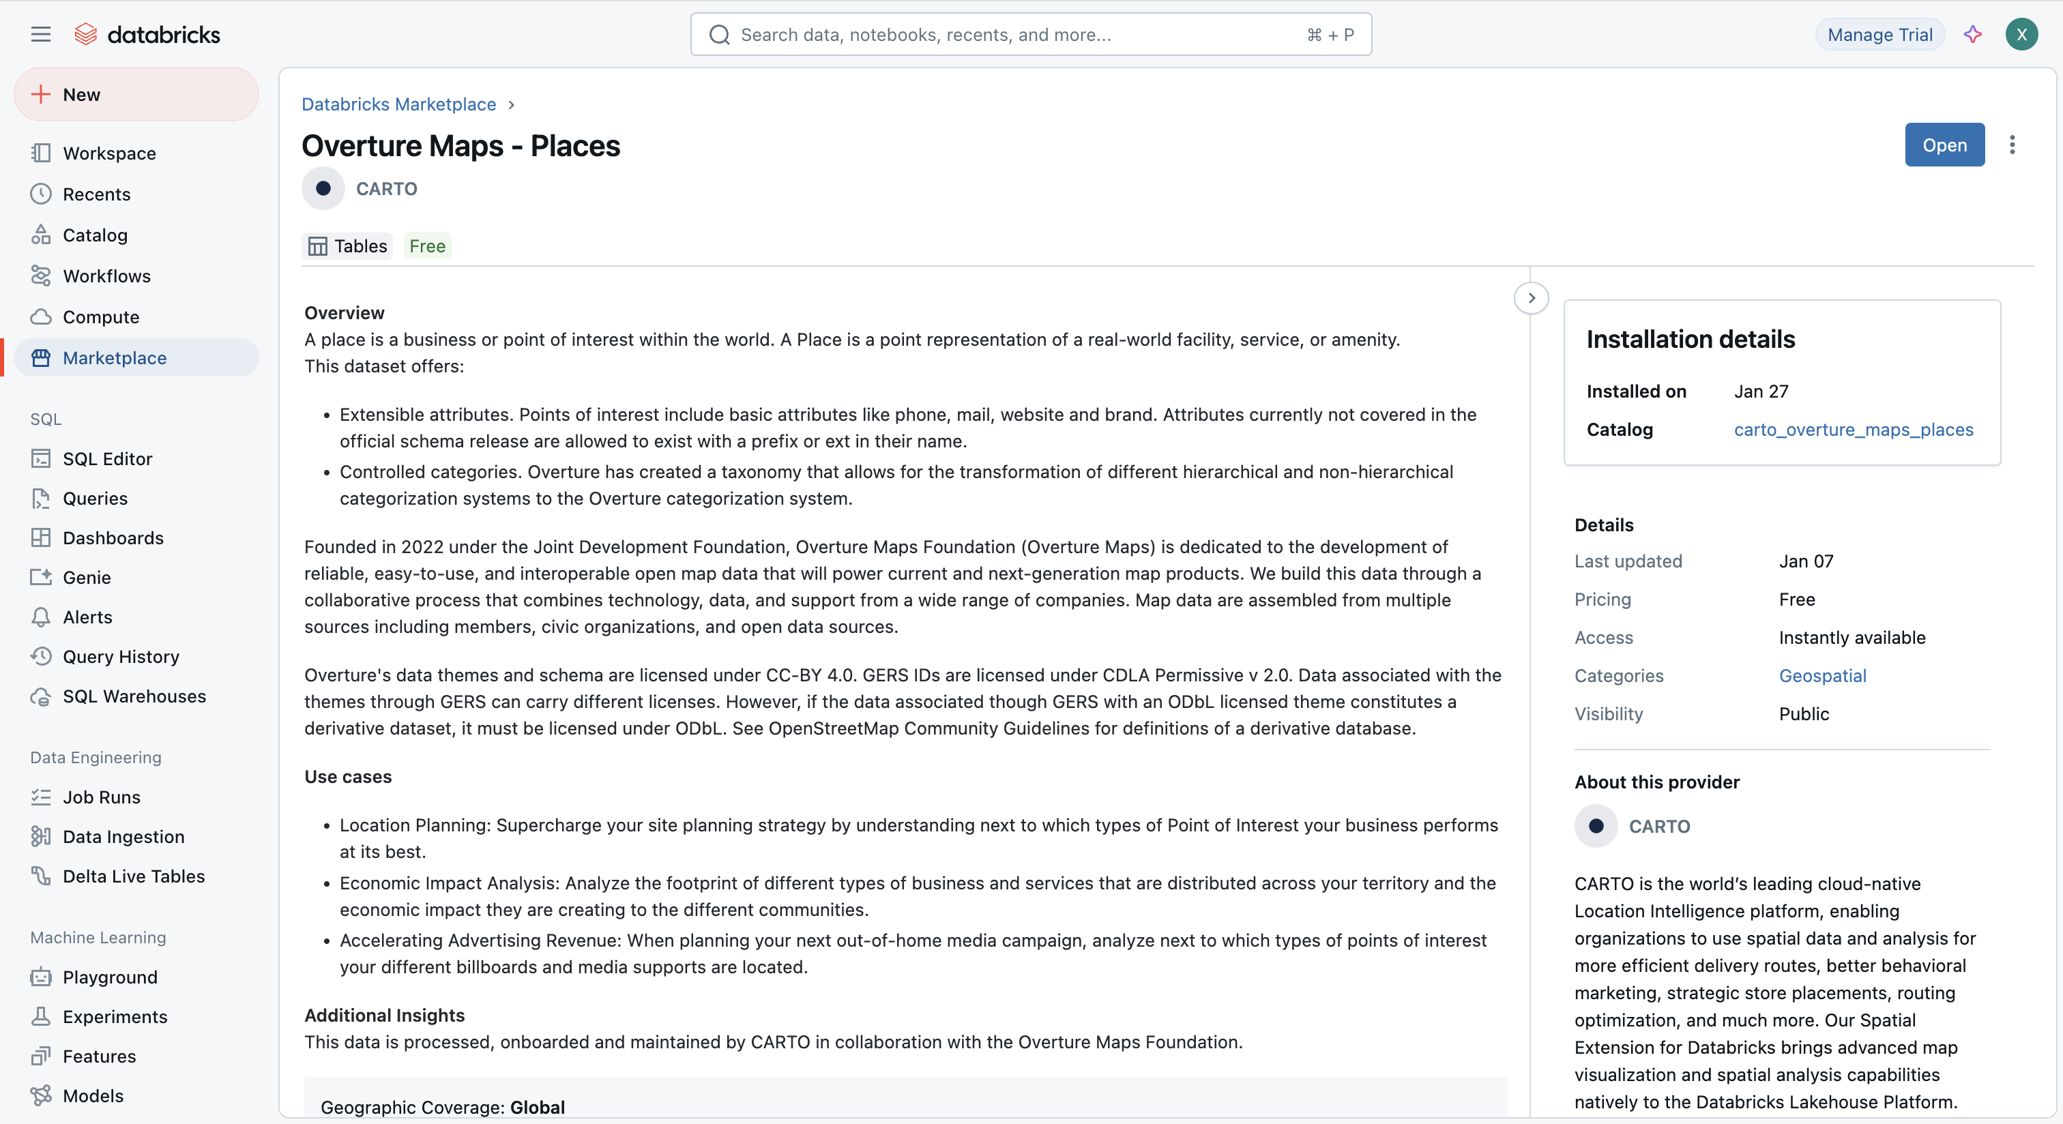Viewport: 2063px width, 1124px height.
Task: Click the CARTO provider name under title
Action: point(386,189)
